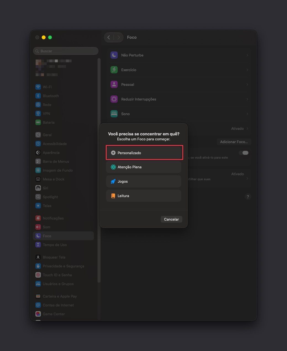This screenshot has height=351, width=287.
Task: Open Bateria settings
Action: click(63, 122)
